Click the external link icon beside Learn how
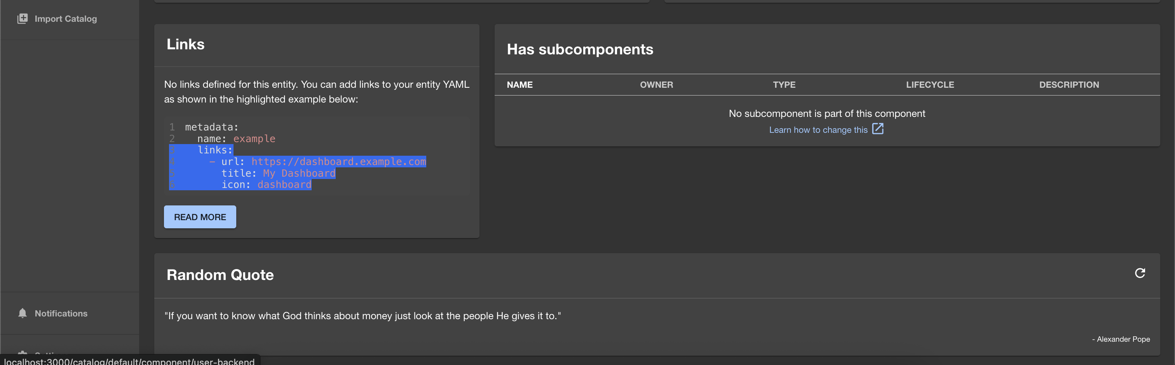 pos(878,129)
